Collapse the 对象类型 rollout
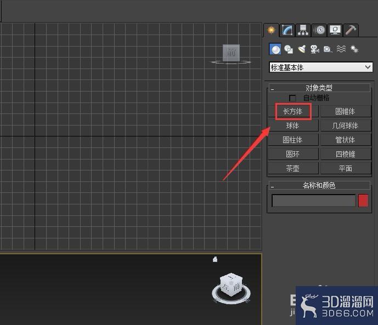The image size is (378, 325). pyautogui.click(x=319, y=88)
